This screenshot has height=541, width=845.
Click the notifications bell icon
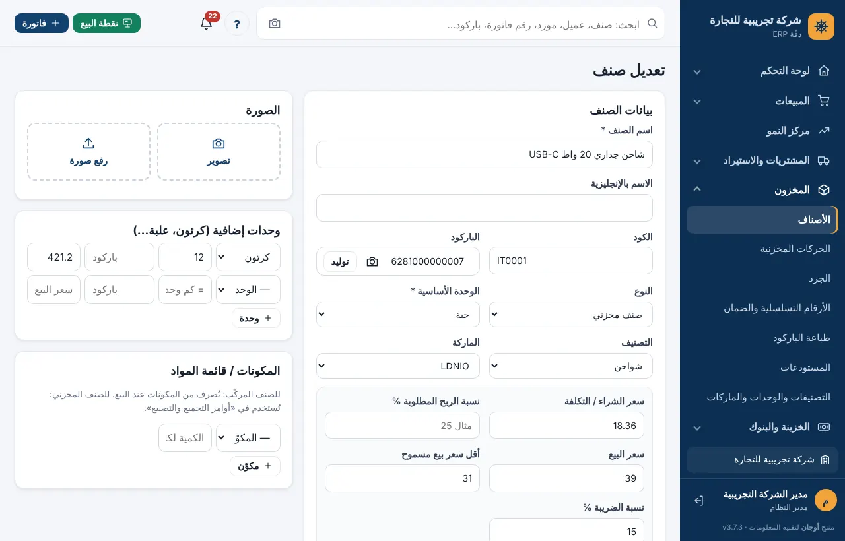[x=206, y=23]
